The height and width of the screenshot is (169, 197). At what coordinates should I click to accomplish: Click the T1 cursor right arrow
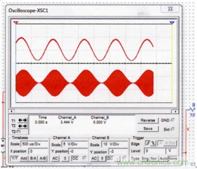pos(25,120)
